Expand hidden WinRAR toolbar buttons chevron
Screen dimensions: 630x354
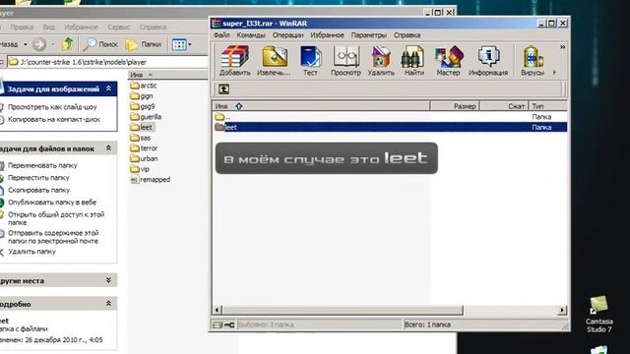pos(562,47)
